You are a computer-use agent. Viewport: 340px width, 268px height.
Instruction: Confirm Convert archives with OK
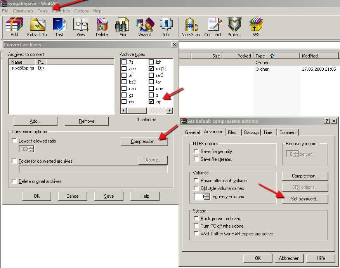36,196
